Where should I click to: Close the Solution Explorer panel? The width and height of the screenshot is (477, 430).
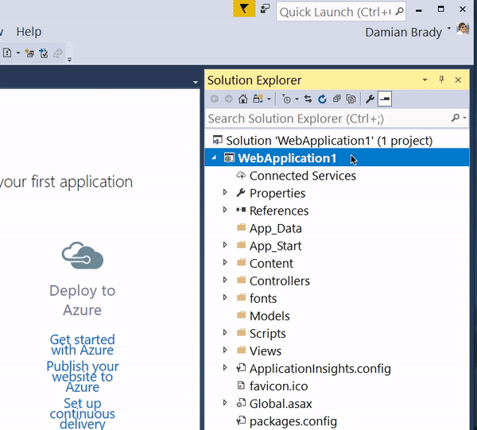458,80
